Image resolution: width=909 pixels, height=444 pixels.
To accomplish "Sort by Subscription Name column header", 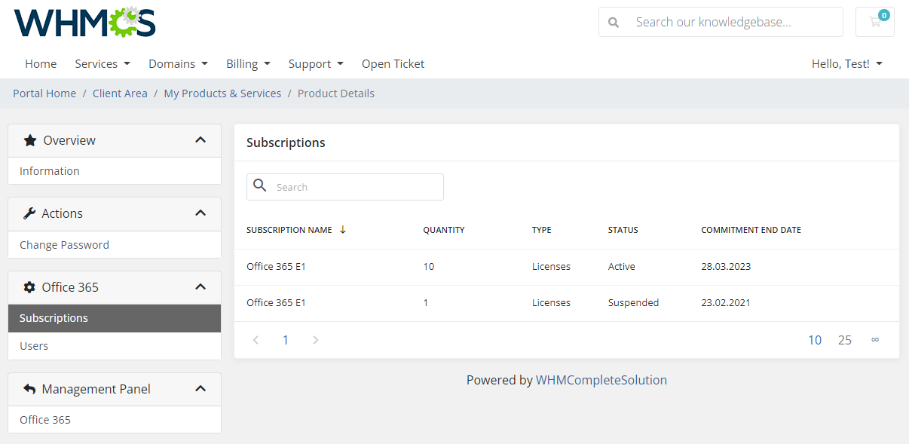I will (x=289, y=230).
